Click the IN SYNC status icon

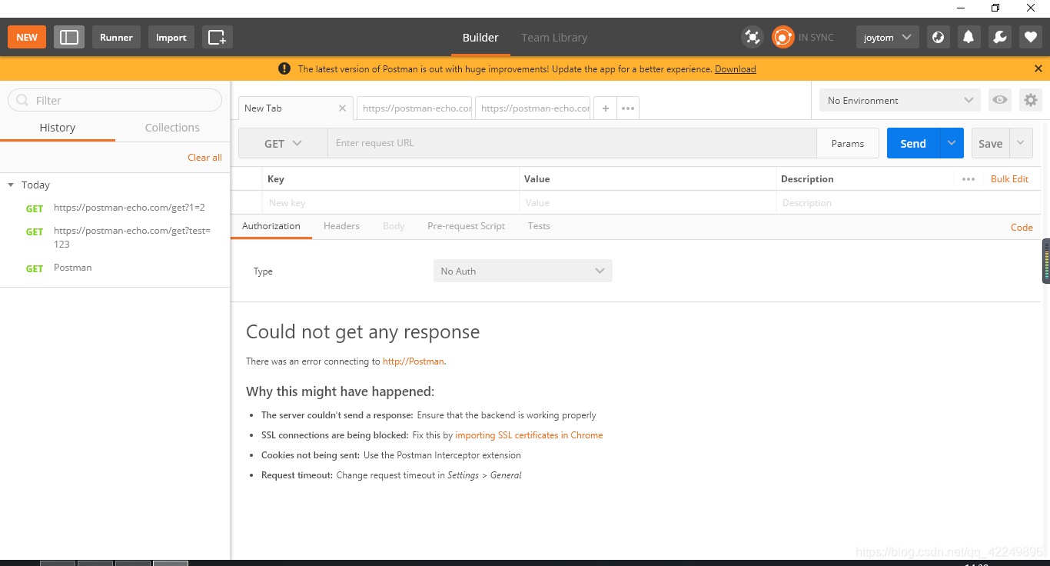pos(783,37)
